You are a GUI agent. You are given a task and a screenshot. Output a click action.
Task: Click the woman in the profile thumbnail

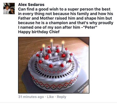(x=12, y=11)
